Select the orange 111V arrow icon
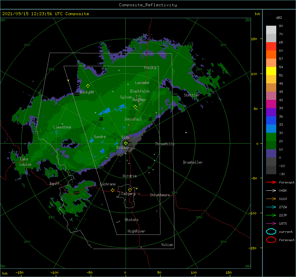 point(271,199)
